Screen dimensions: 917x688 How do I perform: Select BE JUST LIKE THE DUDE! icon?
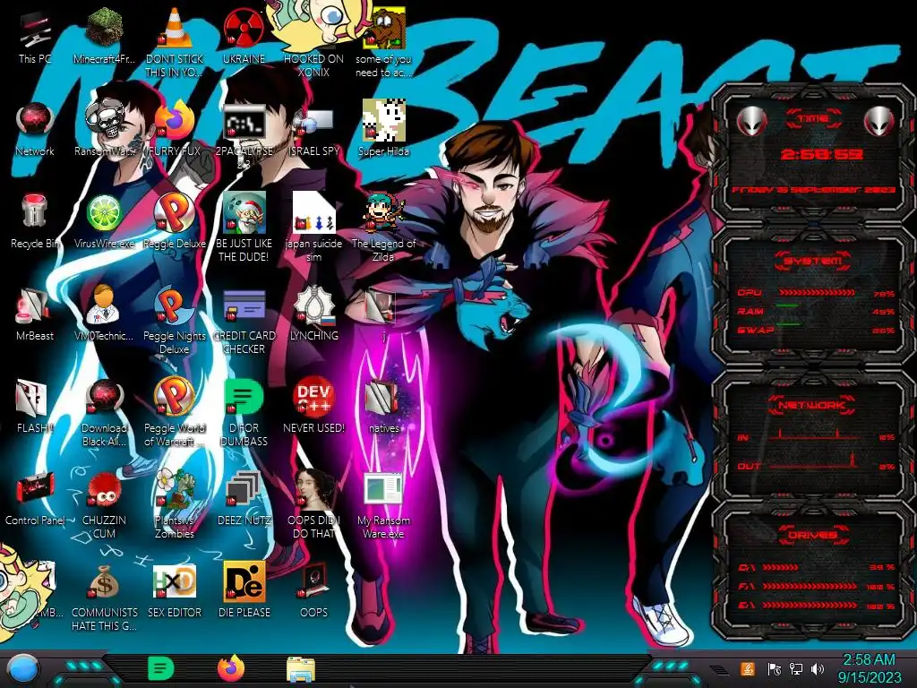[x=244, y=213]
